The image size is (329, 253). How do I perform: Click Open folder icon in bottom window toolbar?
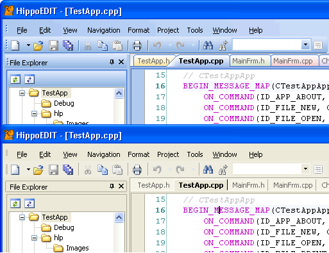(38, 170)
